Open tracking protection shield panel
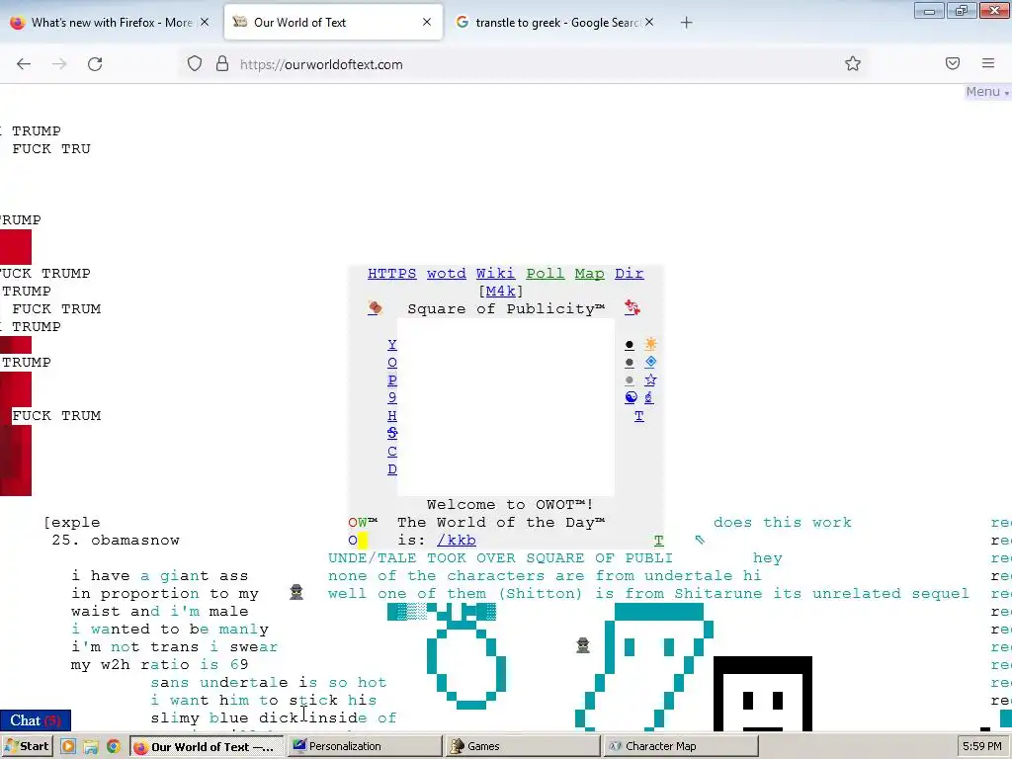 [x=195, y=64]
